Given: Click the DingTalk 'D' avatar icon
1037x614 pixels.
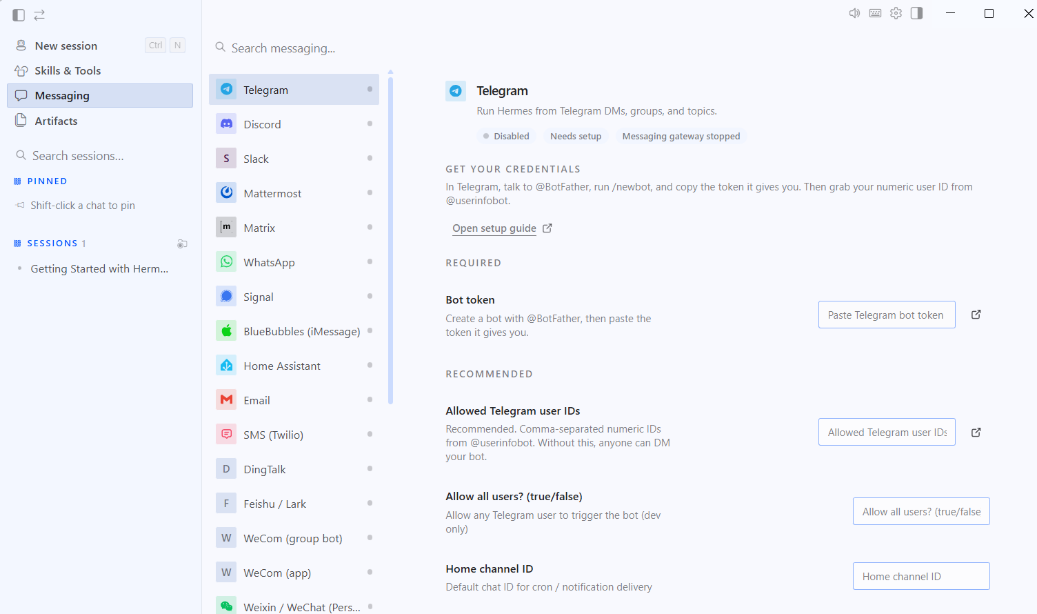Looking at the screenshot, I should [x=226, y=468].
